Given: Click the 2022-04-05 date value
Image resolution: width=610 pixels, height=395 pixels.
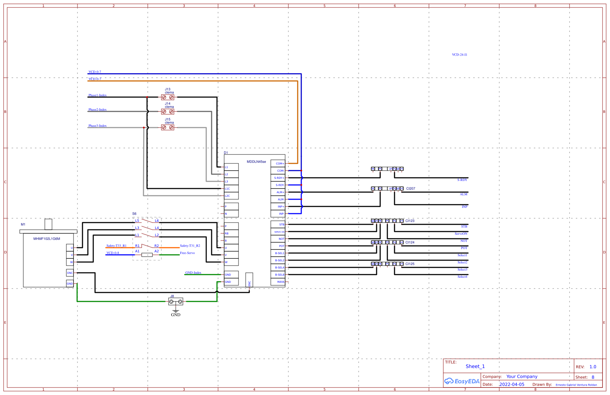Looking at the screenshot, I should pos(512,384).
